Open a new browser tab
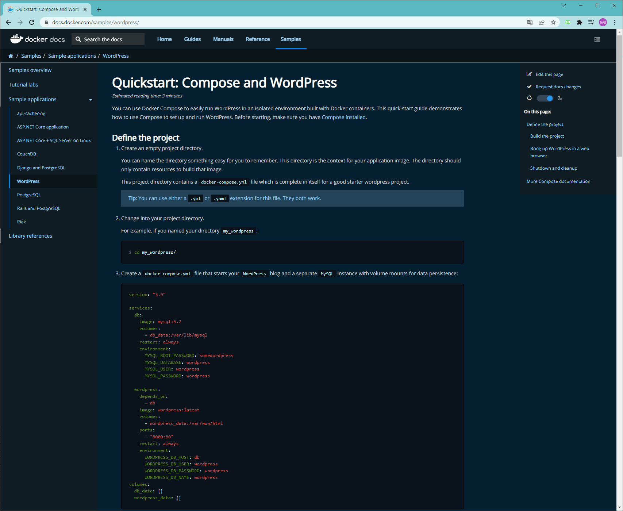623x511 pixels. [99, 9]
